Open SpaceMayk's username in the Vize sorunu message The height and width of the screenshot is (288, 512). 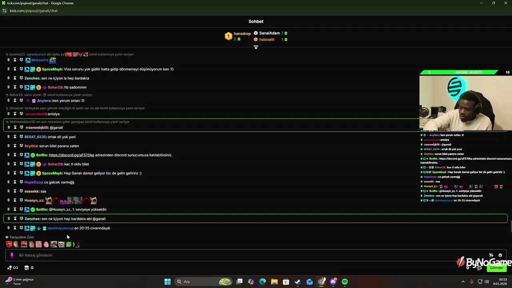tap(52, 69)
